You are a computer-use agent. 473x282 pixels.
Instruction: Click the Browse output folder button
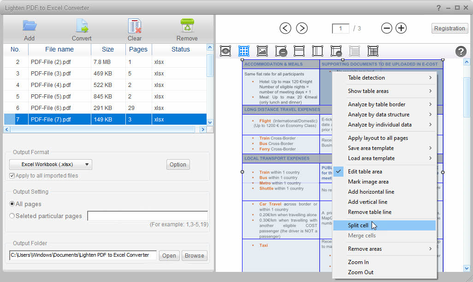[x=194, y=256]
